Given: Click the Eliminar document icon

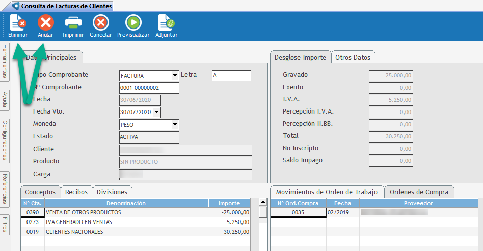Looking at the screenshot, I should click(x=18, y=22).
